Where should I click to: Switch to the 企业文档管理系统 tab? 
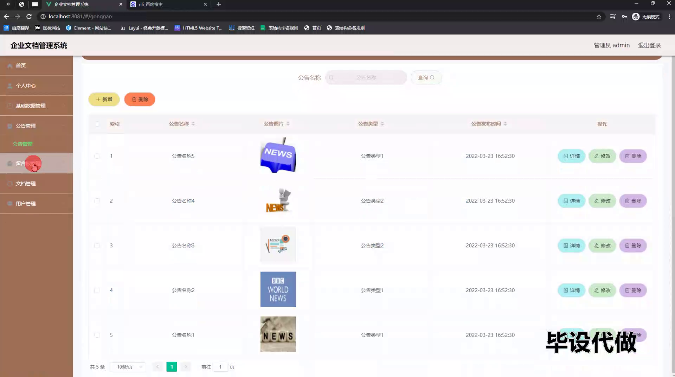tap(84, 4)
